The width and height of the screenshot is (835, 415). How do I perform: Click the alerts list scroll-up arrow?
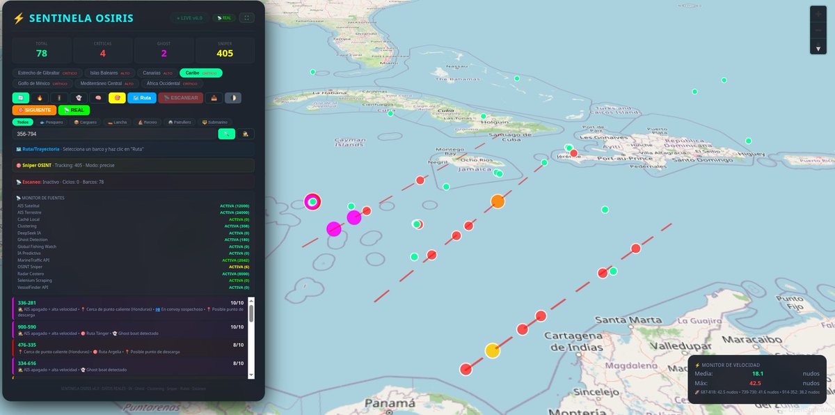click(251, 301)
